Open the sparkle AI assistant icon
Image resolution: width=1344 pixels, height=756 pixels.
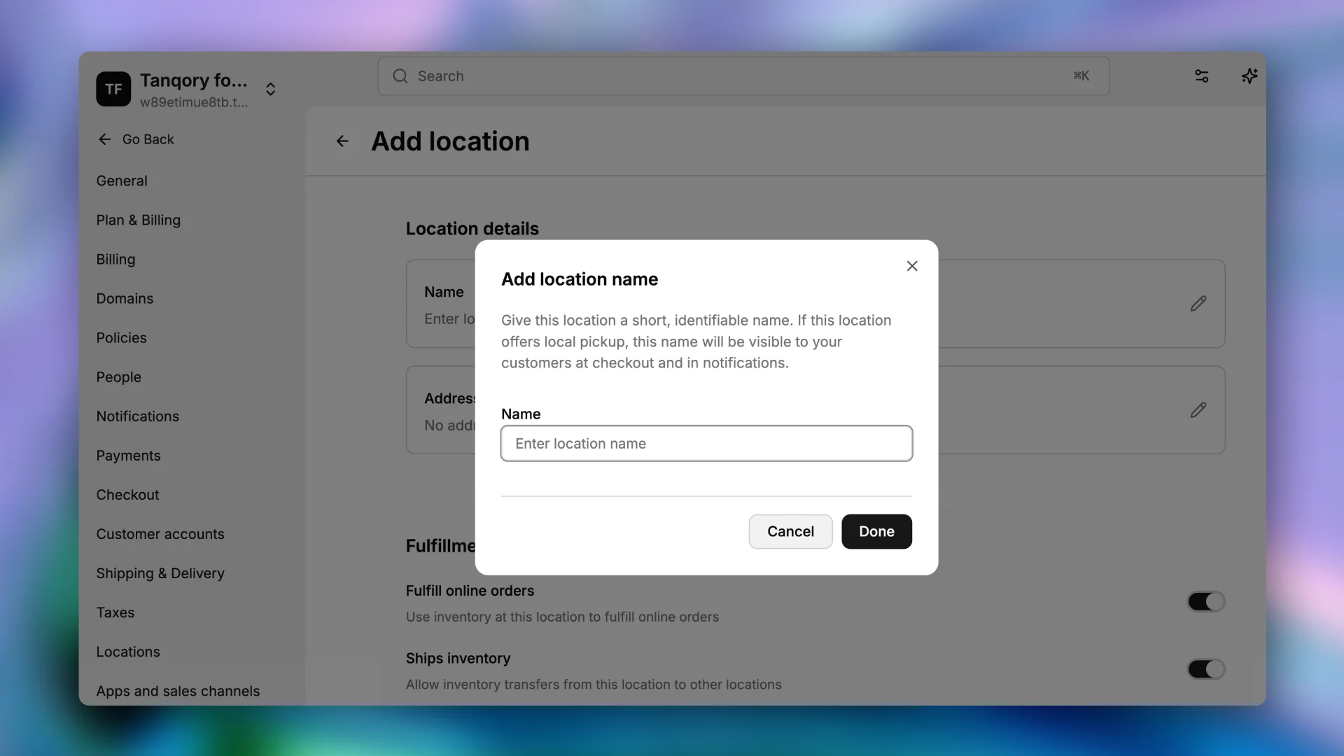1249,76
